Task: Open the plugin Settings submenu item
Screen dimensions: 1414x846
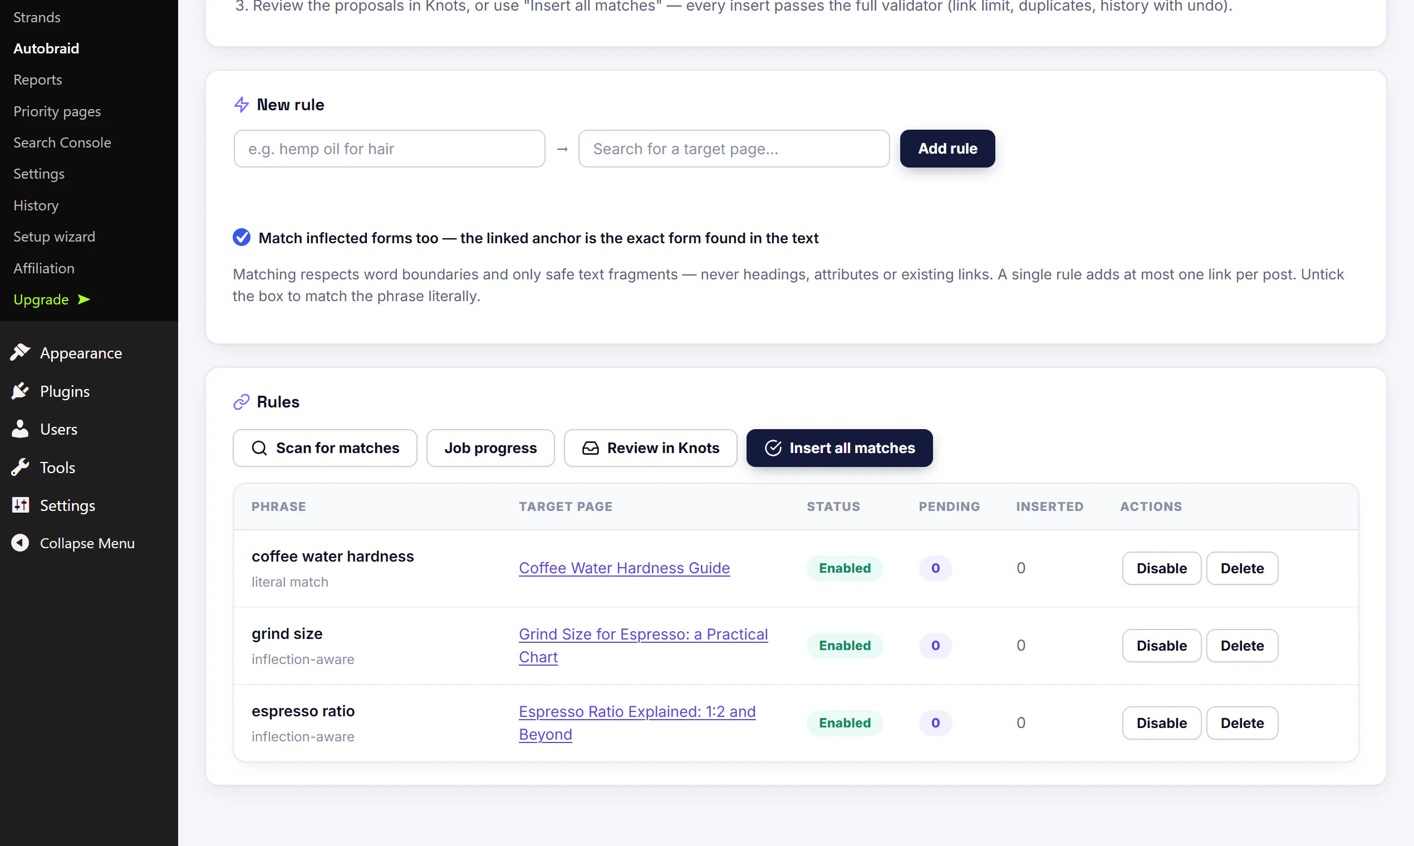Action: click(x=39, y=174)
